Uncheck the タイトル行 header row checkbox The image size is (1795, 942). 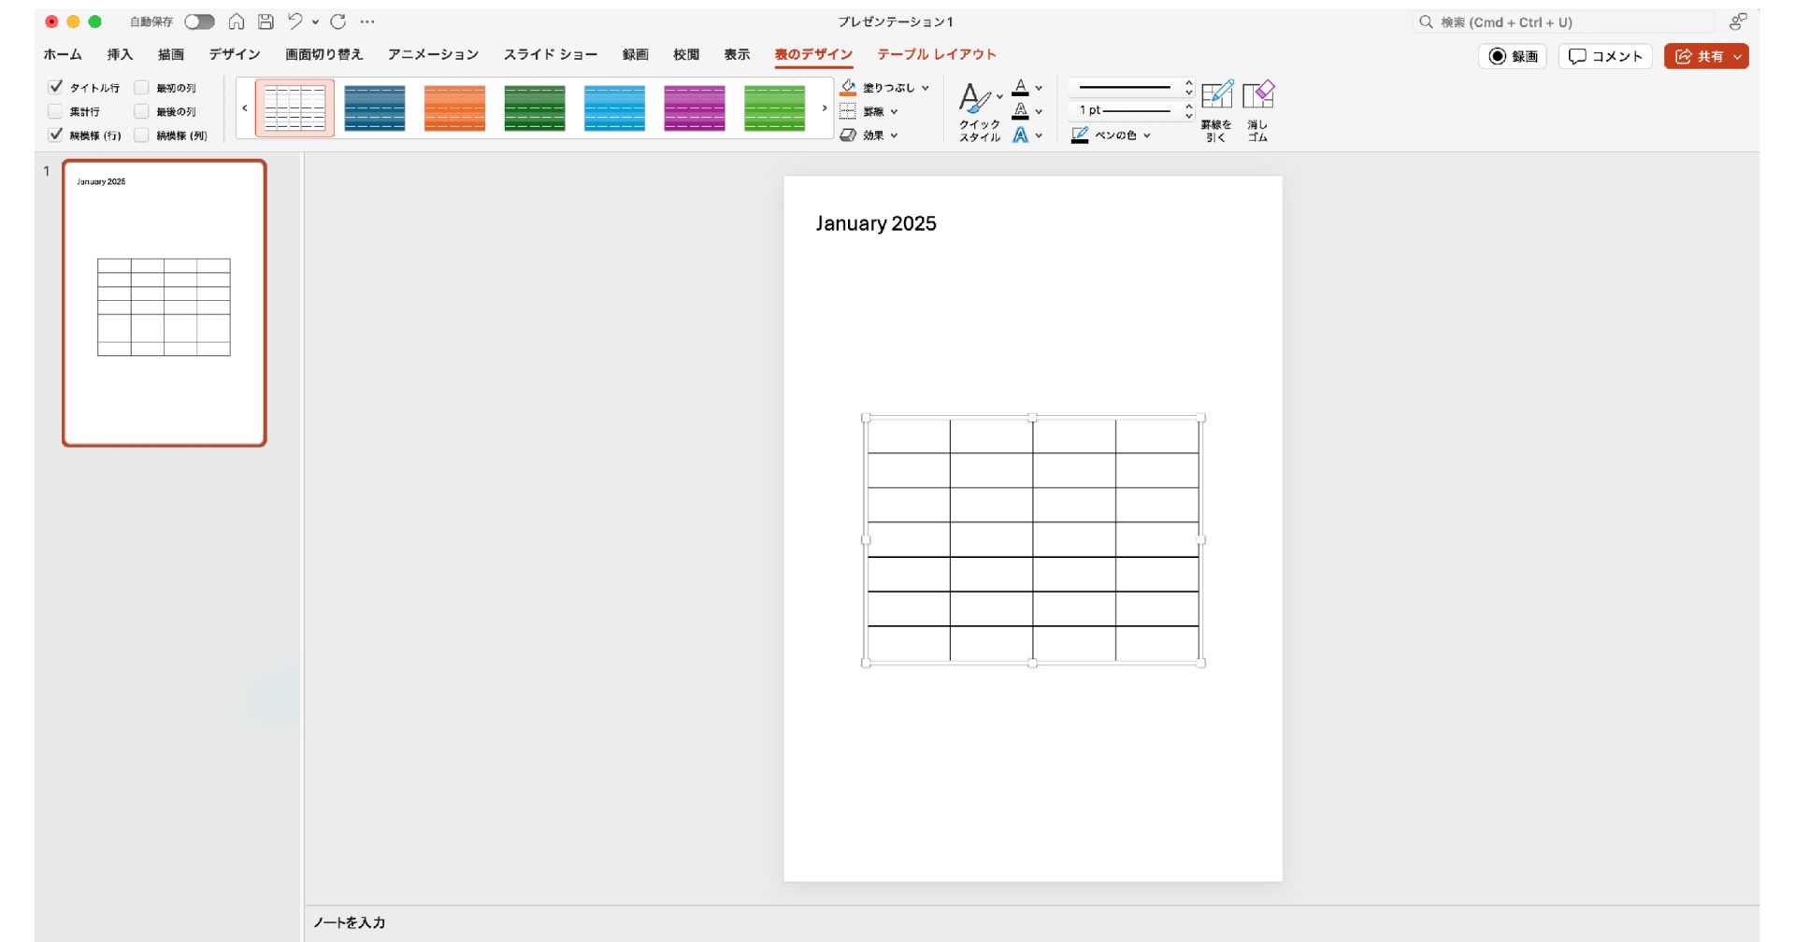56,87
